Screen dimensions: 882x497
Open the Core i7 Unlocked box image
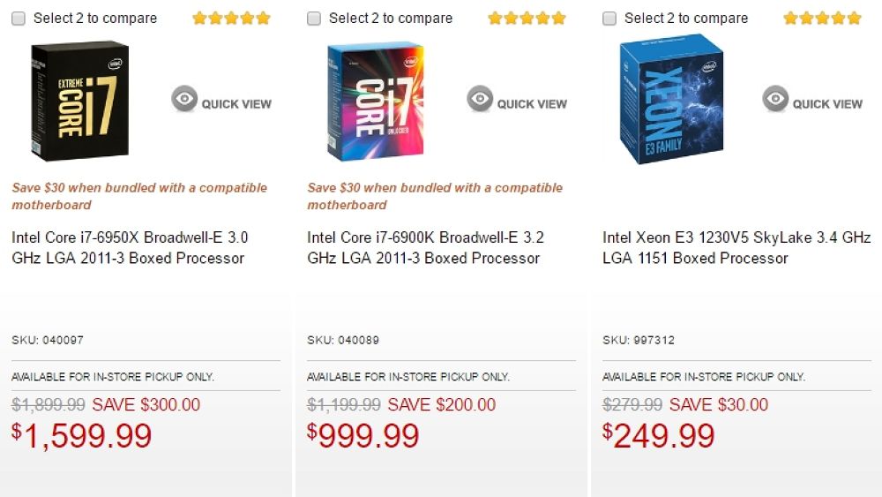click(375, 101)
